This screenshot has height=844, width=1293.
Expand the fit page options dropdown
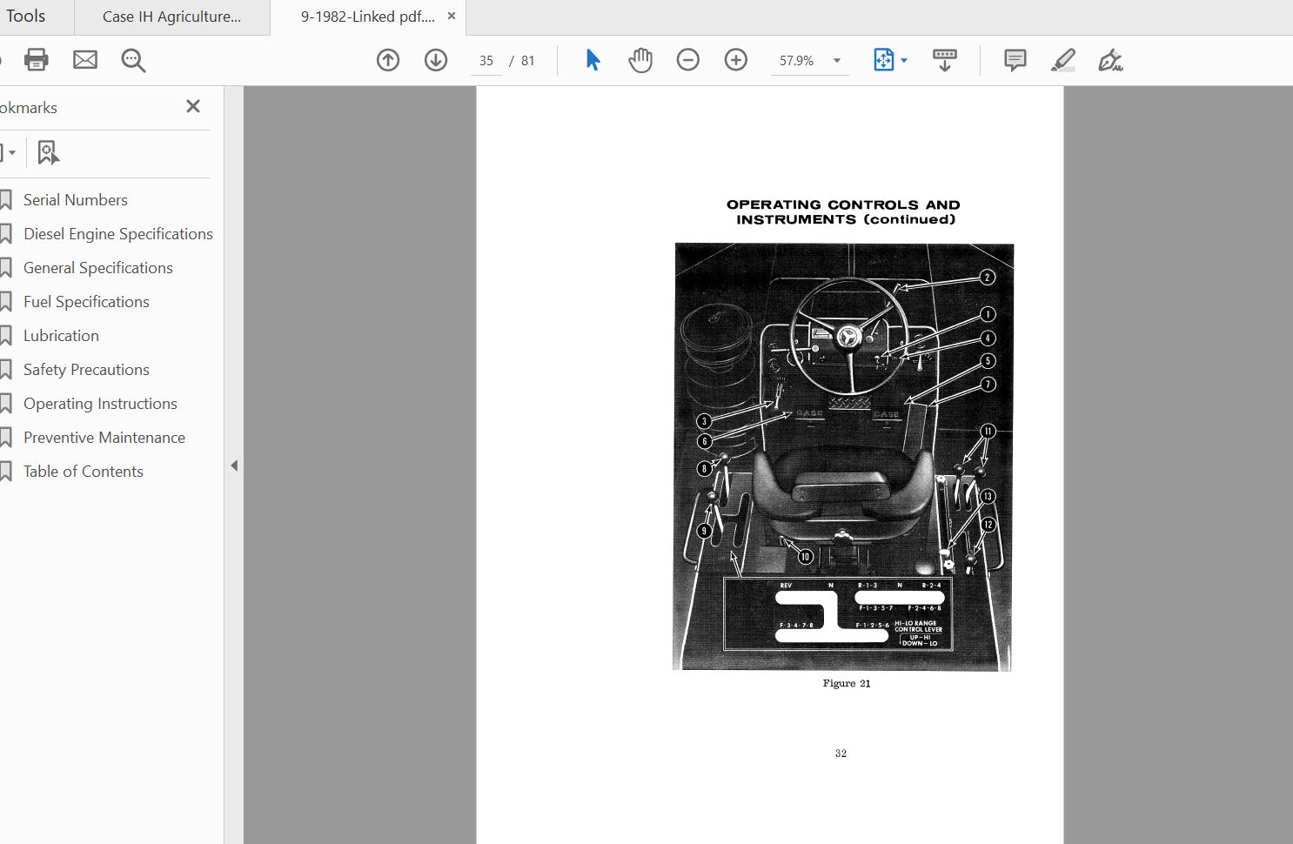[904, 61]
